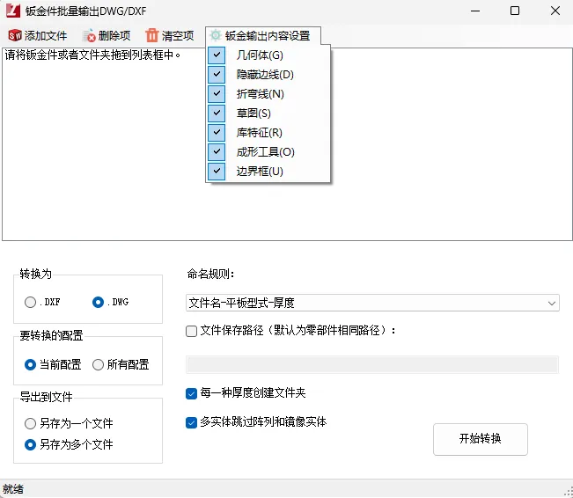Click the file save path field

click(x=372, y=364)
